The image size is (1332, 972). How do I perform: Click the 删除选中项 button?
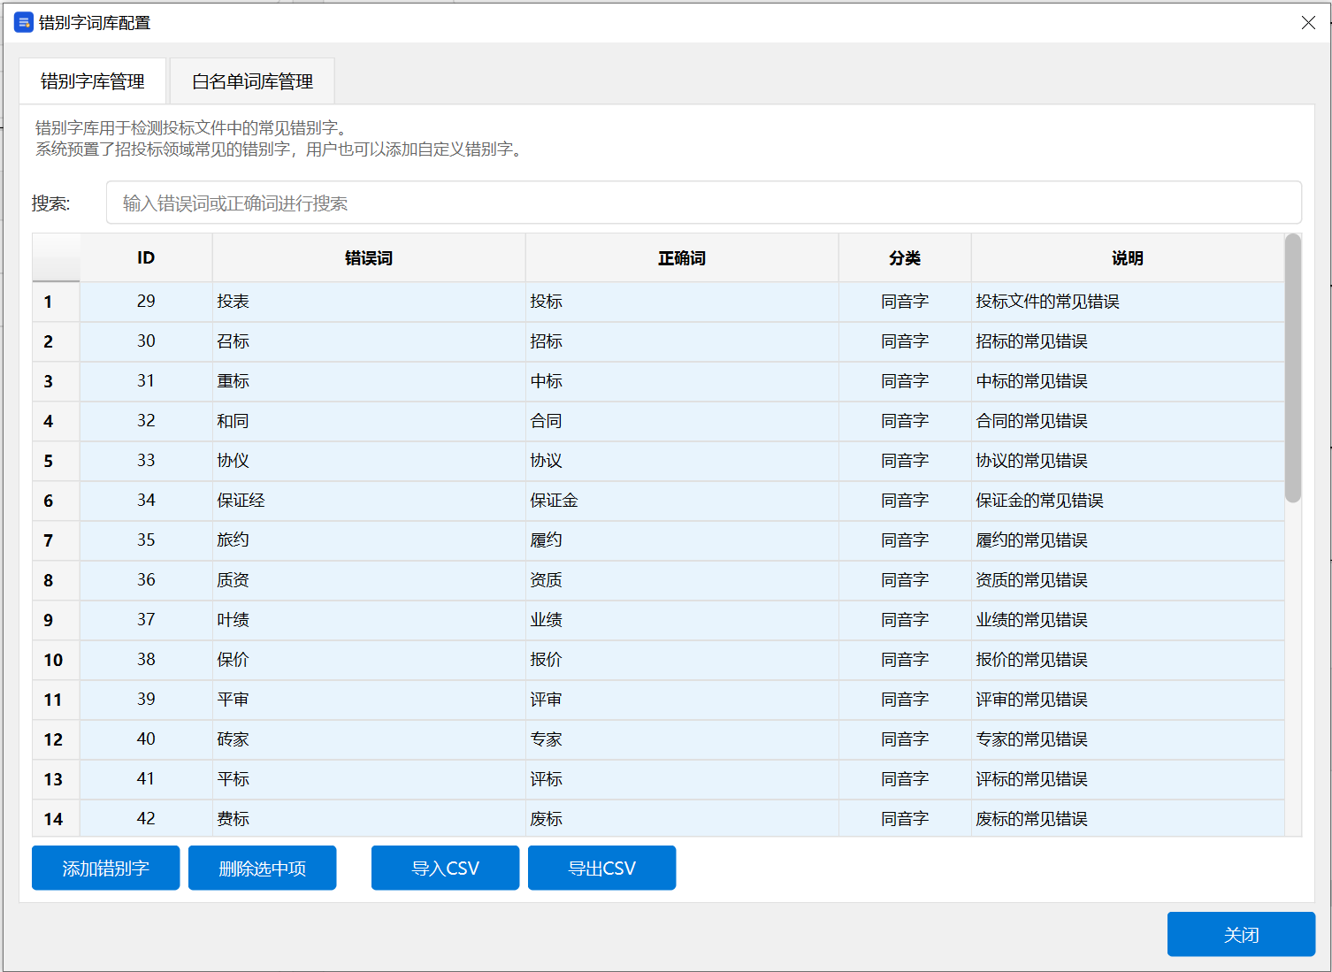261,868
